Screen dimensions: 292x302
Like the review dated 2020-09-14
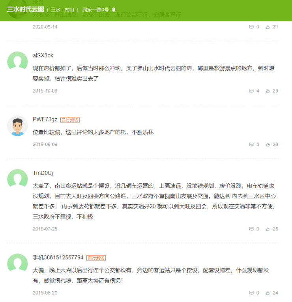coord(268,27)
